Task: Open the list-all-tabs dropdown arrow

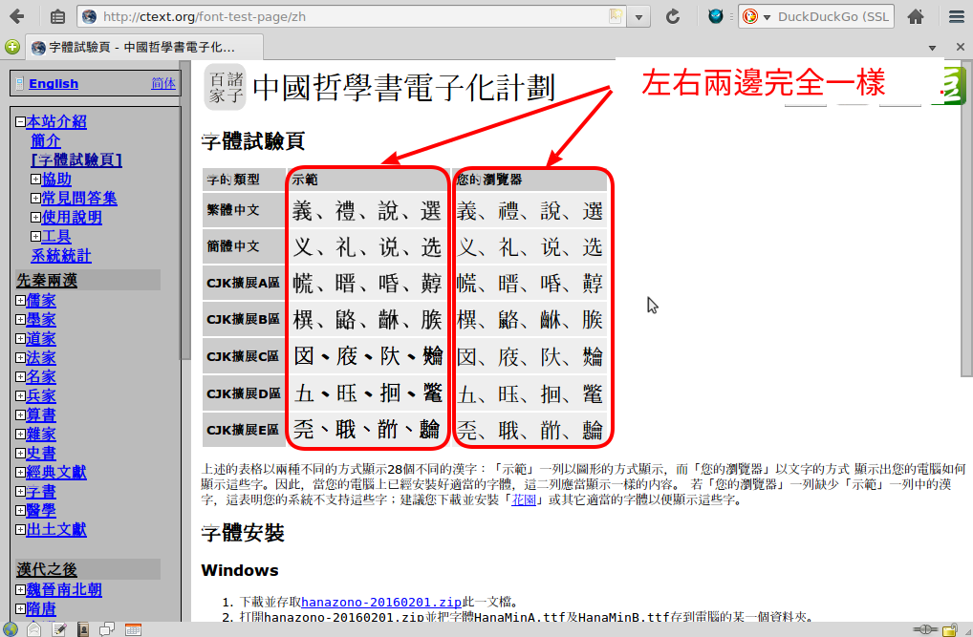Action: click(x=932, y=47)
